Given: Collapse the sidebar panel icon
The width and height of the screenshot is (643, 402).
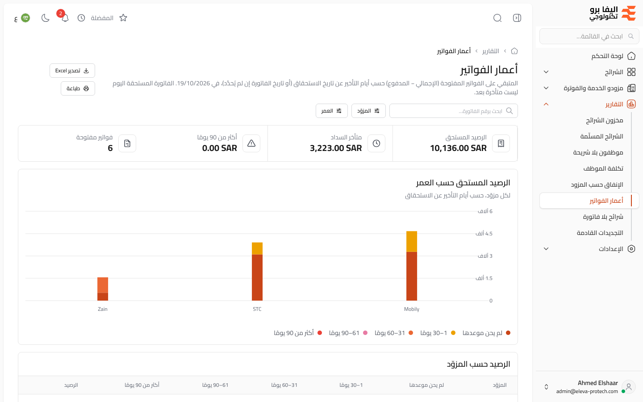Looking at the screenshot, I should pyautogui.click(x=517, y=18).
